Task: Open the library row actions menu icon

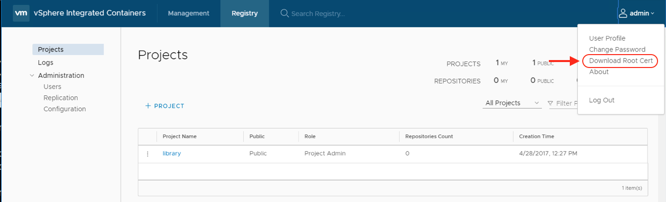Action: pos(148,154)
